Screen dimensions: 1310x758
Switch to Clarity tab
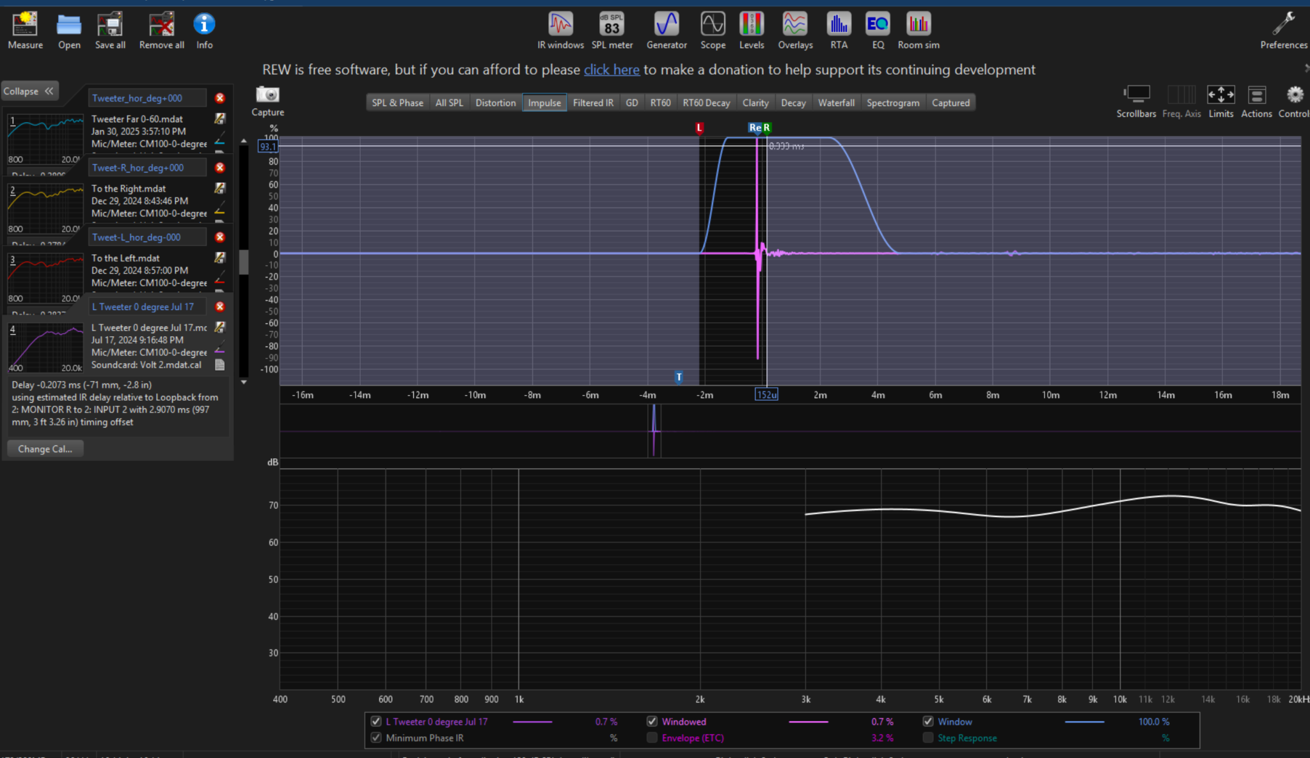pyautogui.click(x=755, y=103)
